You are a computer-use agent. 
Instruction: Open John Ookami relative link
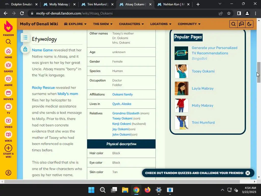pos(121,134)
